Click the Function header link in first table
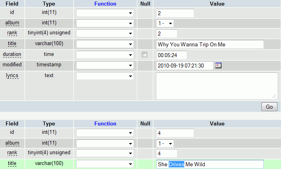 [106, 4]
